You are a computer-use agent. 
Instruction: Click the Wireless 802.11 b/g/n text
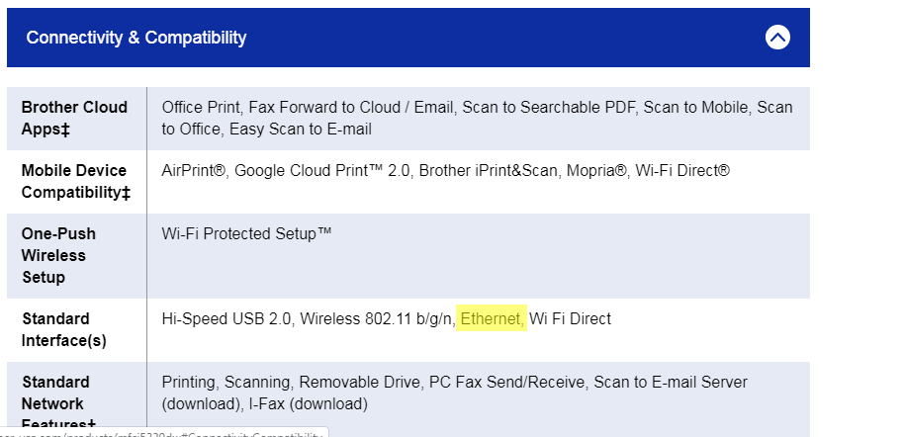(x=377, y=318)
